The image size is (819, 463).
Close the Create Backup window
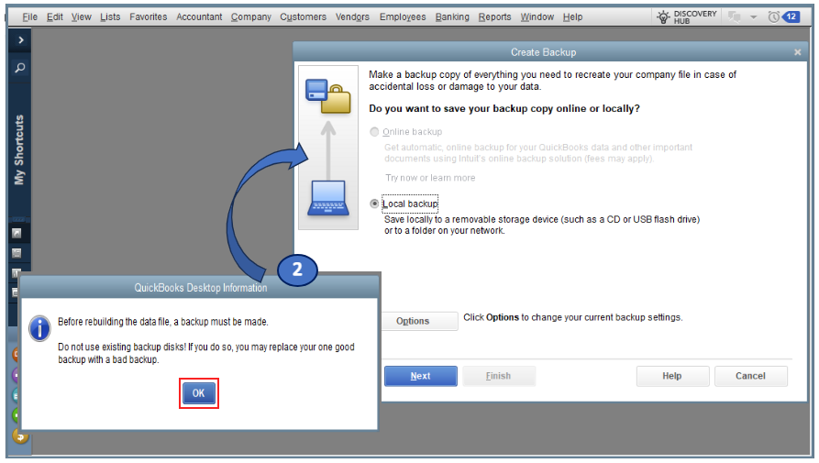(798, 52)
